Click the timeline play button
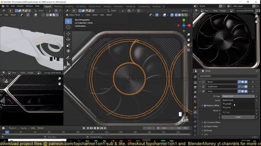This screenshot has height=146, width=261. click(98, 128)
